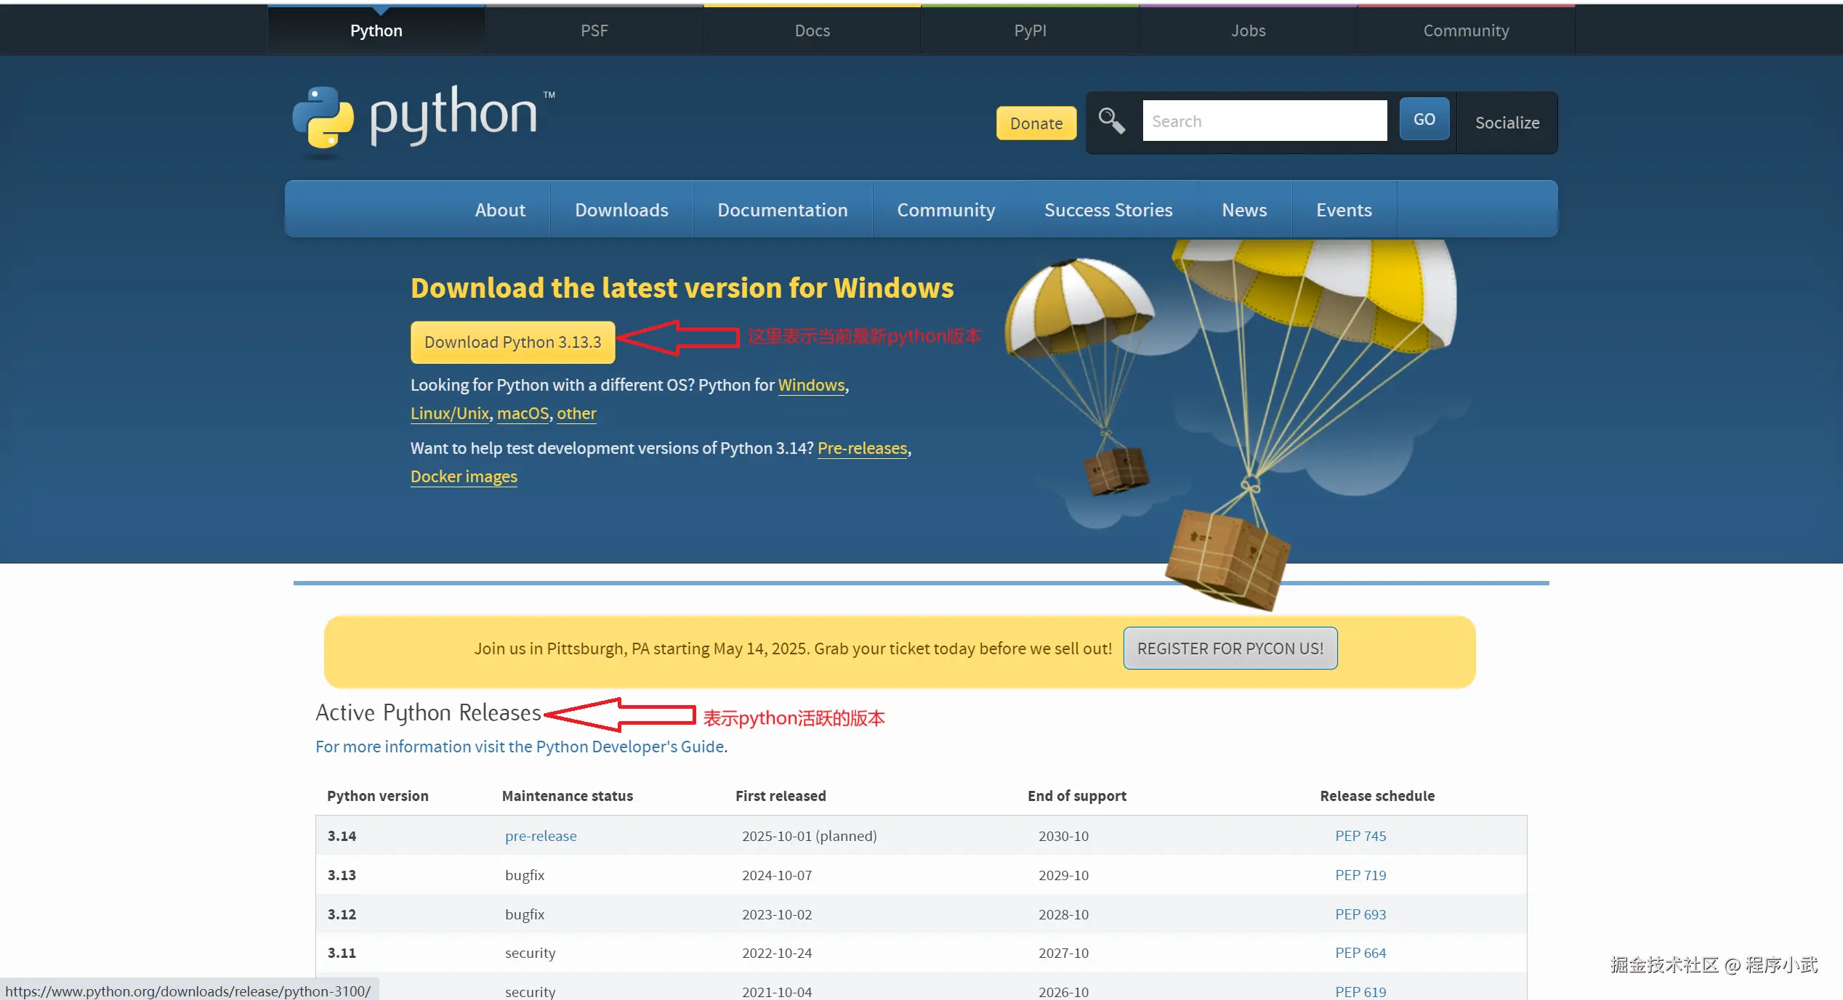1843x1000 pixels.
Task: Open the Pre-releases link
Action: [x=862, y=448]
